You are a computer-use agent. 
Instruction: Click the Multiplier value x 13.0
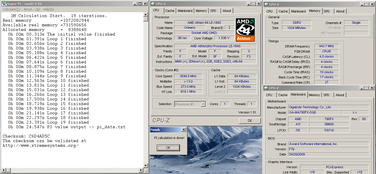(188, 81)
